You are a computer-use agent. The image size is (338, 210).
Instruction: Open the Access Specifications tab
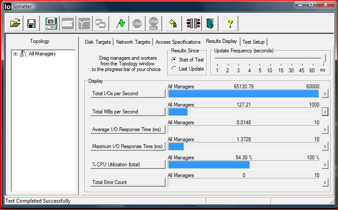[x=178, y=42]
